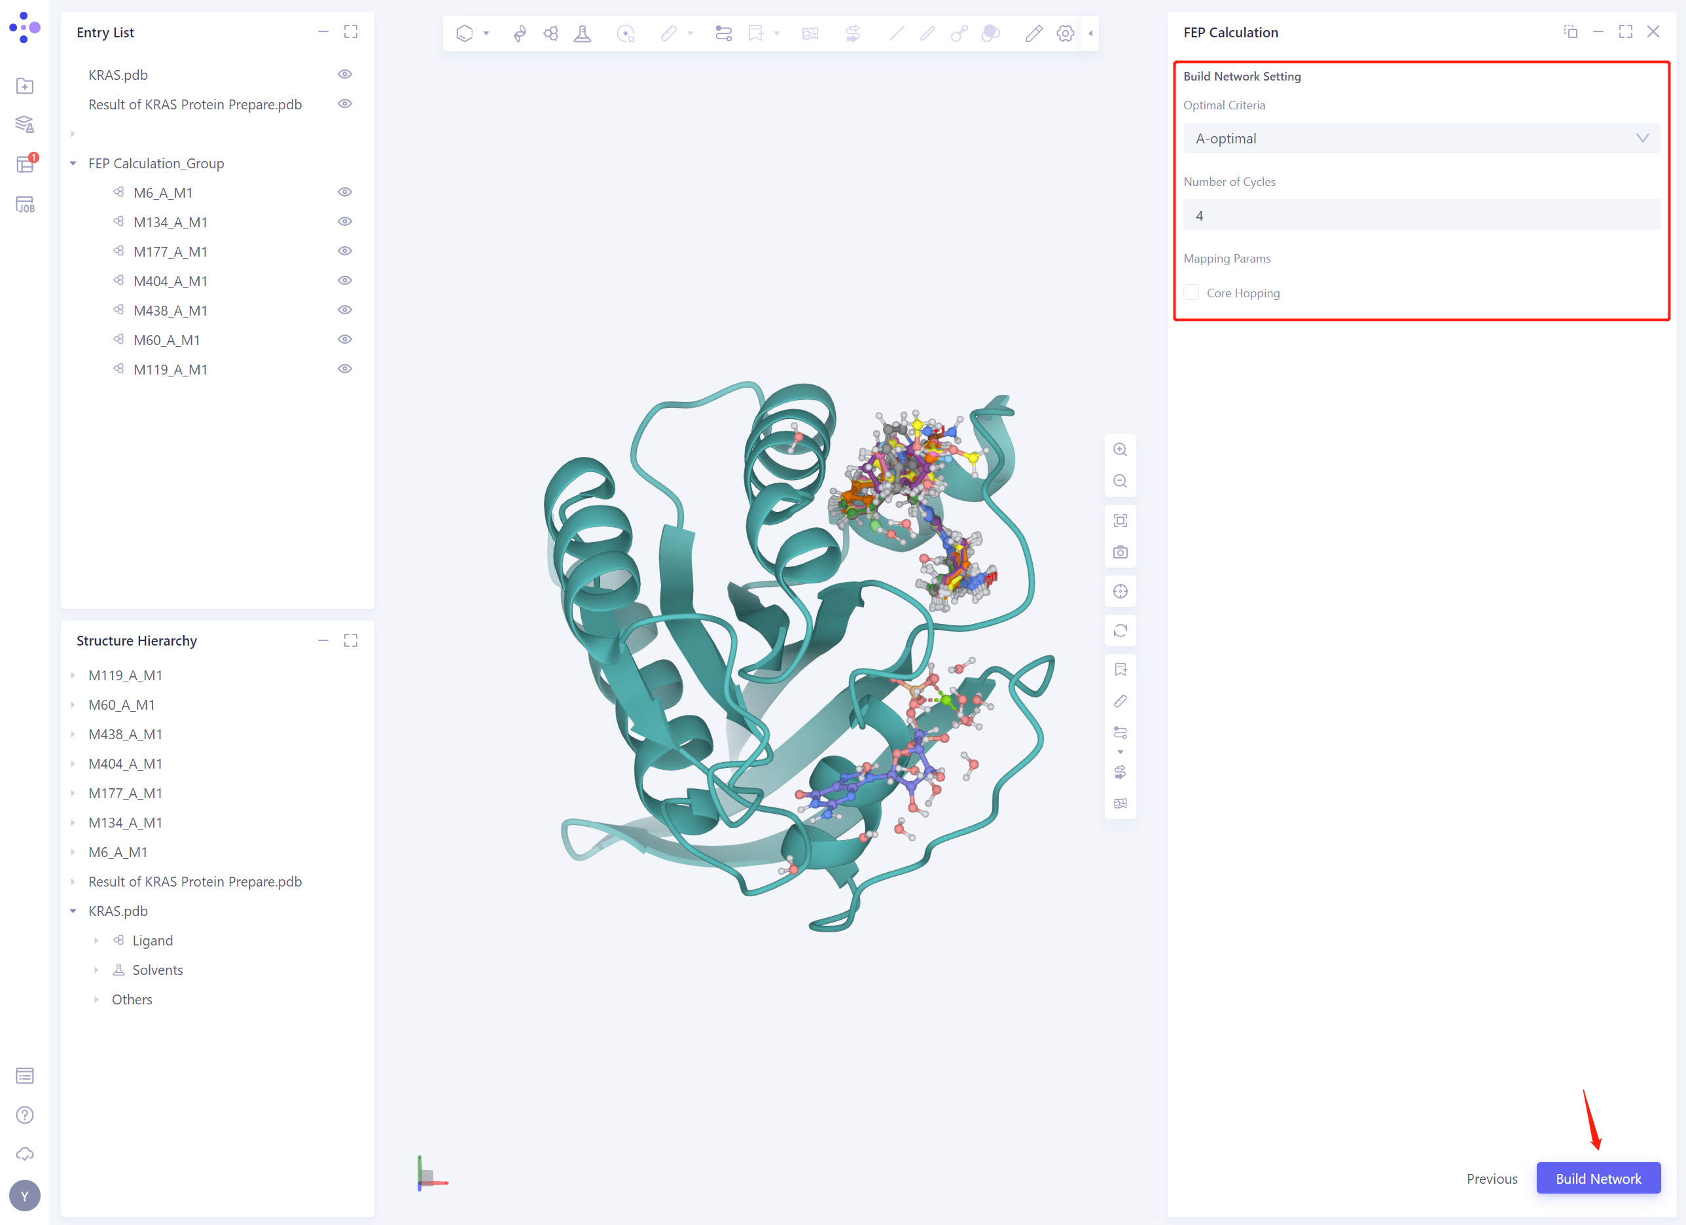The height and width of the screenshot is (1225, 1686).
Task: Select Solvents item in Structure Hierarchy
Action: (x=157, y=970)
